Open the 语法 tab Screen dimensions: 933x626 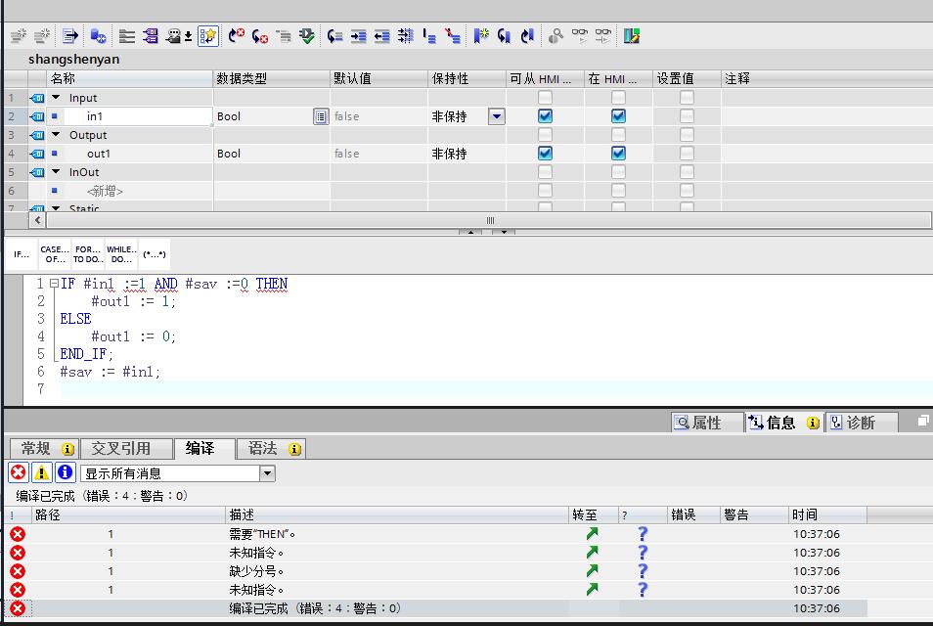(271, 448)
